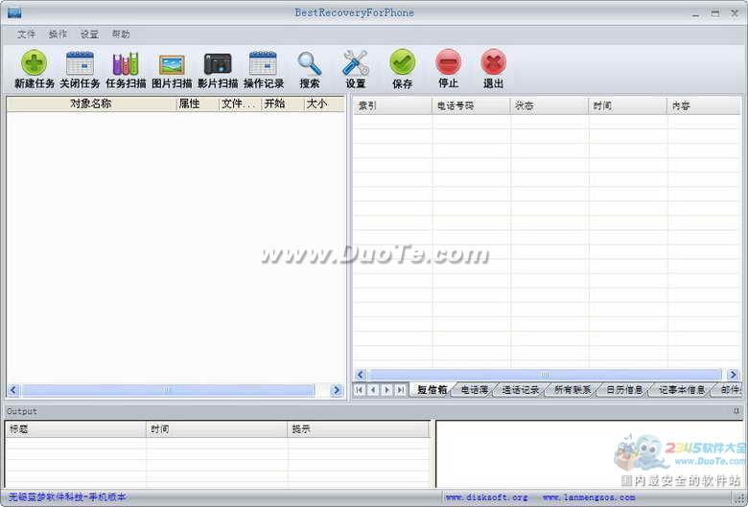Click the 退出 red X exit icon
748x507 pixels.
click(493, 62)
